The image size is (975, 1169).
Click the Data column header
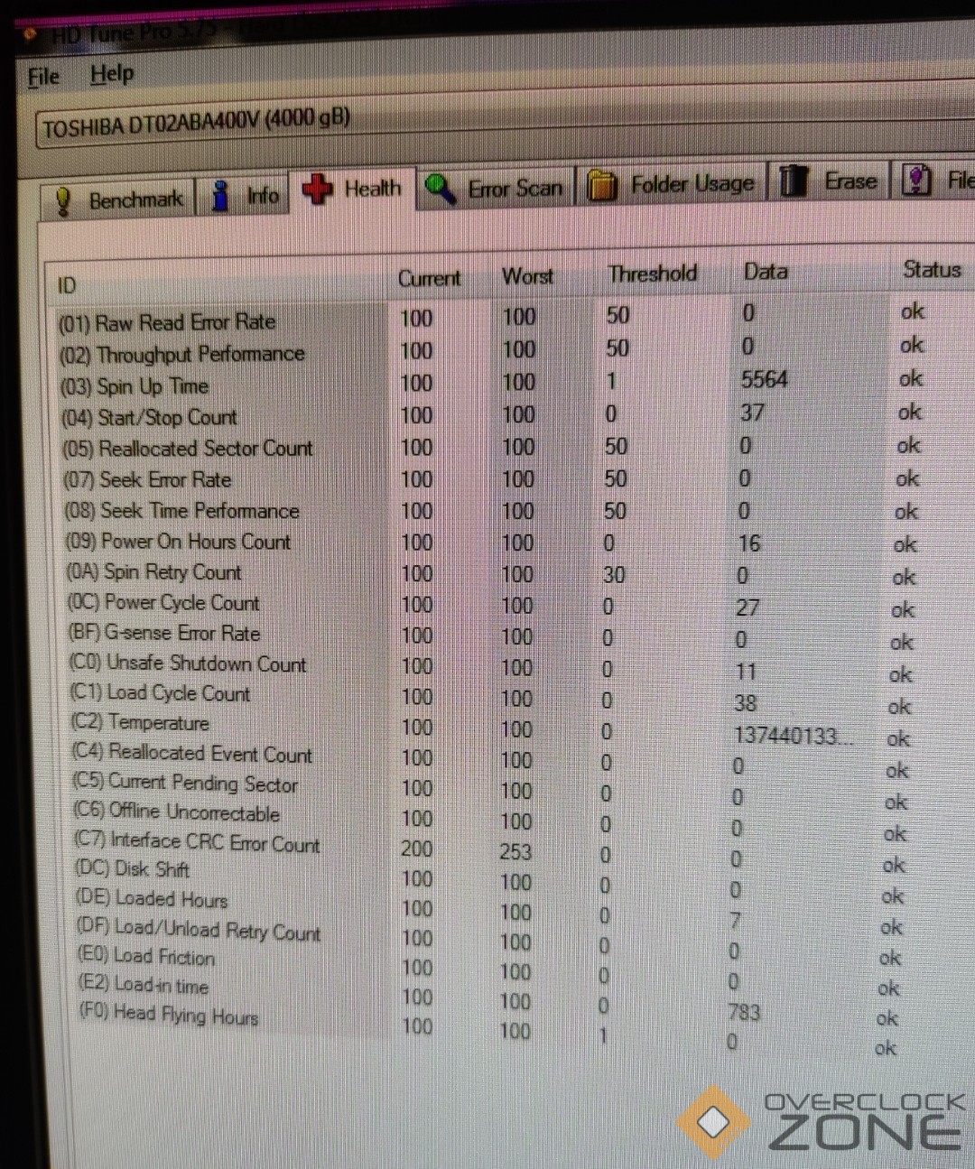766,272
